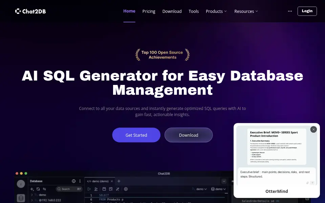Click the Search field in Database panel
The height and width of the screenshot is (203, 325).
click(69, 189)
